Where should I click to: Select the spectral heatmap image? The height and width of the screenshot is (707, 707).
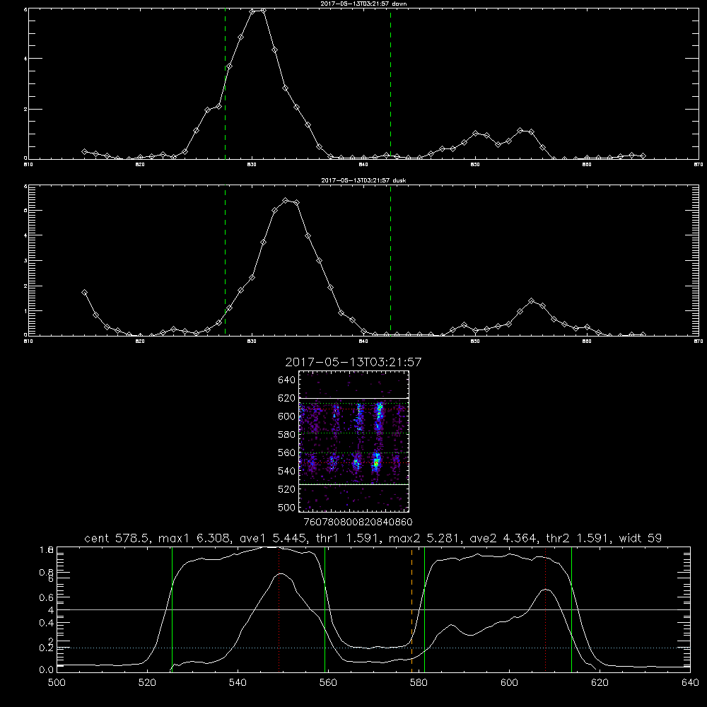(x=353, y=441)
